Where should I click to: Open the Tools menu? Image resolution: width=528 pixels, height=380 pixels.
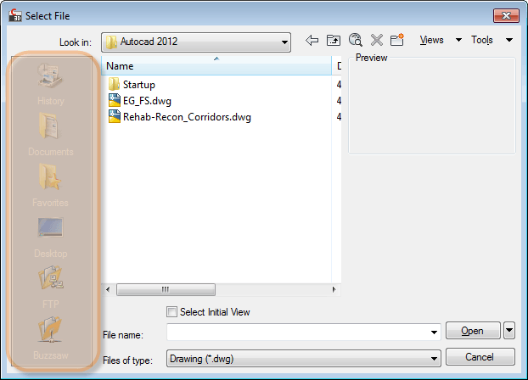point(491,40)
